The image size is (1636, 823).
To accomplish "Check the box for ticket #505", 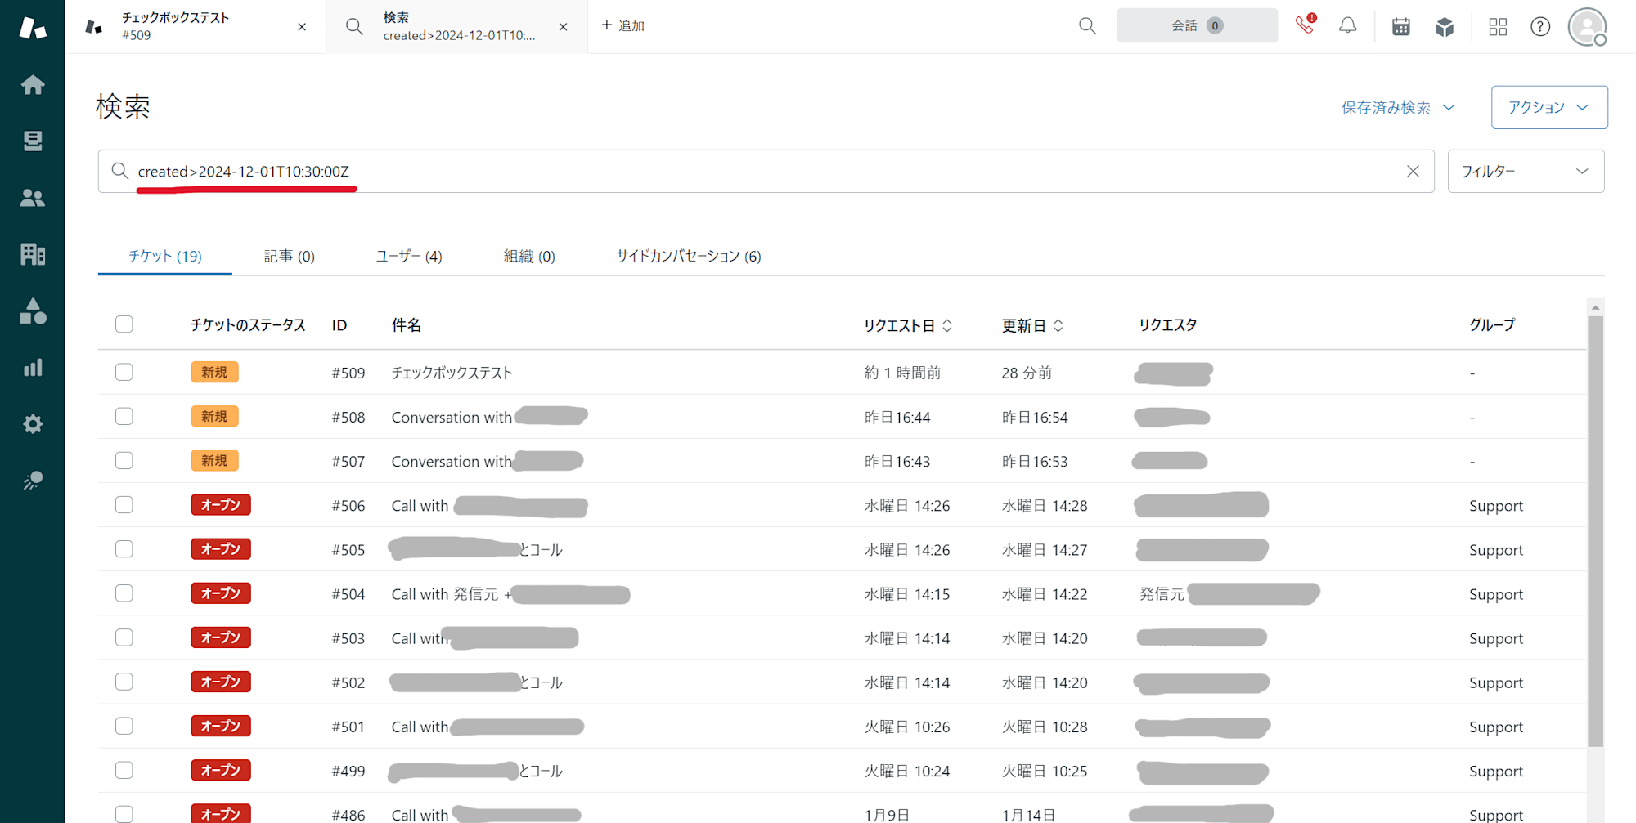I will click(124, 548).
